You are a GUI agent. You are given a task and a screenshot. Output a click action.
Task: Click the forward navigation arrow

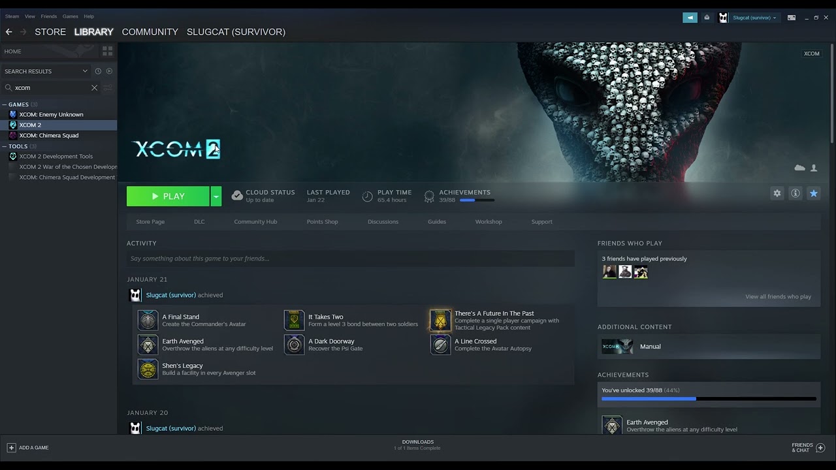pyautogui.click(x=24, y=31)
